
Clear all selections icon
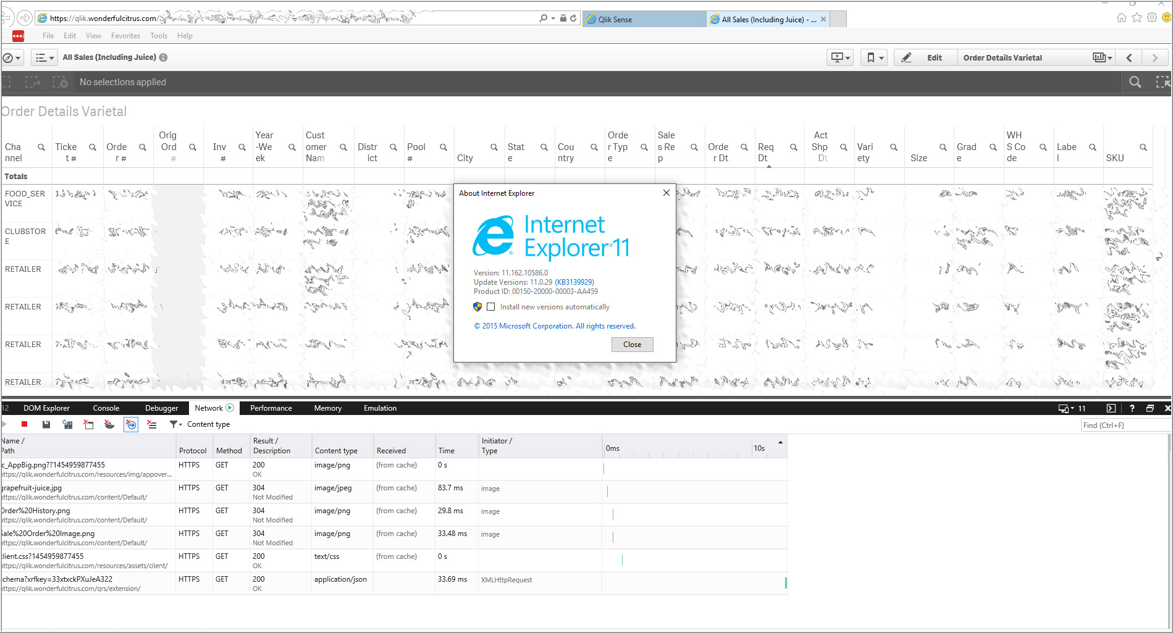click(60, 82)
